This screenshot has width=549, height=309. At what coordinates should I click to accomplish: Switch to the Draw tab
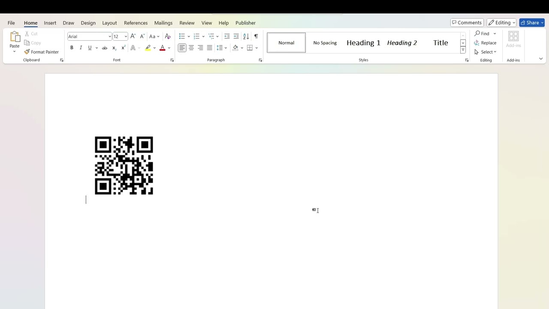[68, 23]
